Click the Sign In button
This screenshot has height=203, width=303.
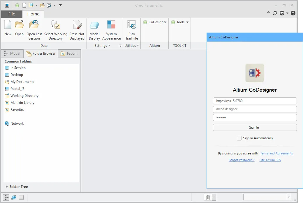coord(255,127)
